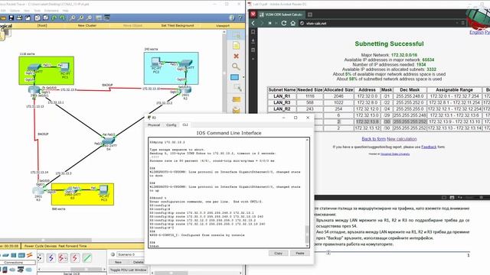490x275 pixels.
Task: Click Power Cycle Devices
Action: pyautogui.click(x=41, y=246)
